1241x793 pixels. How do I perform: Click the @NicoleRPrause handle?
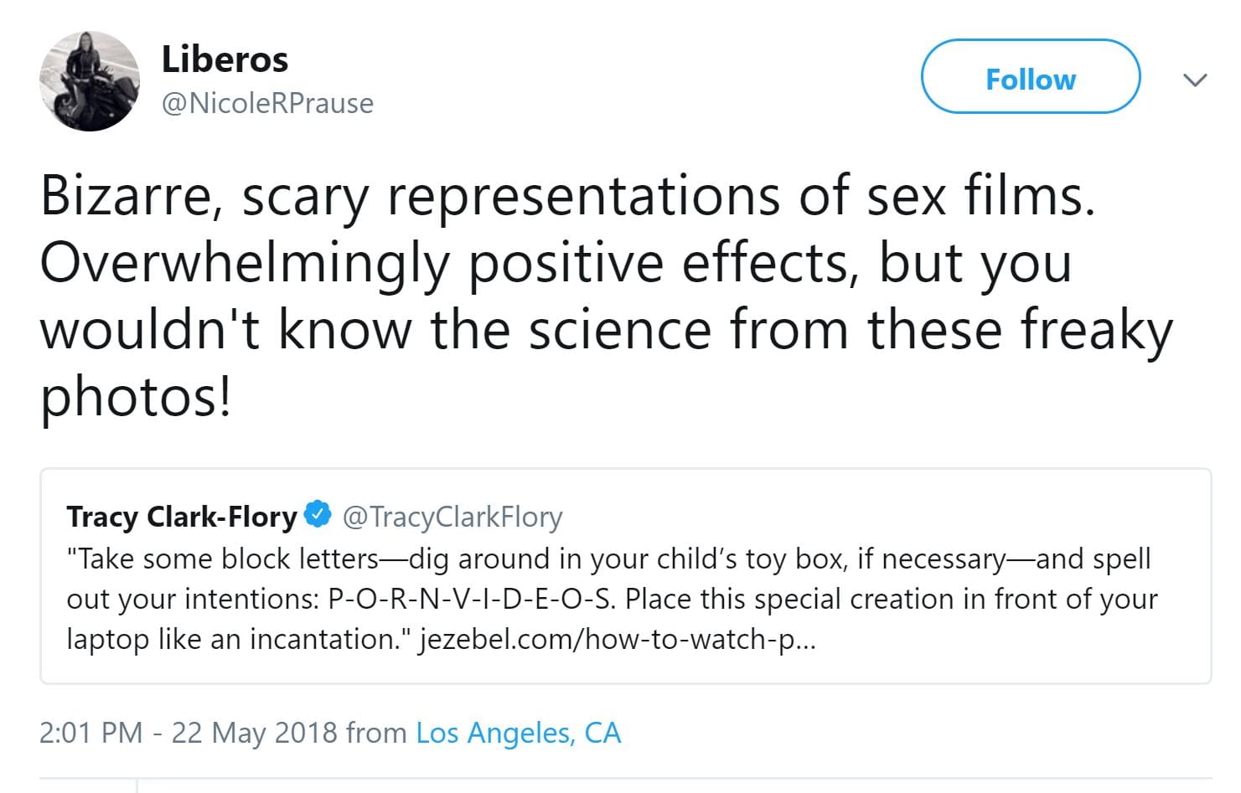tap(267, 103)
